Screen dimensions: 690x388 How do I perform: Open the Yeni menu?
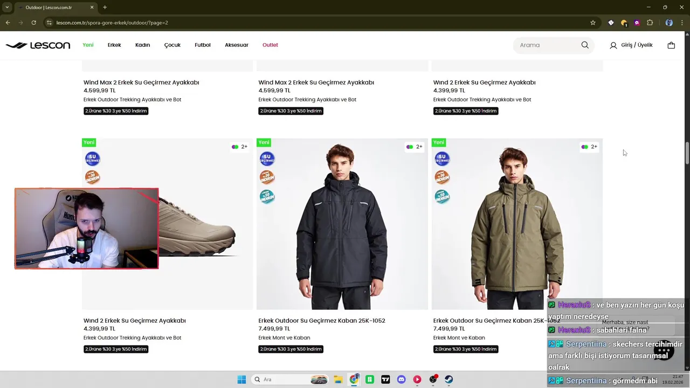pyautogui.click(x=88, y=45)
